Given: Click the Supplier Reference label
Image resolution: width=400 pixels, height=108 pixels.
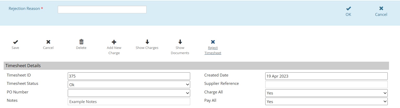Looking at the screenshot, I should click(x=222, y=84).
